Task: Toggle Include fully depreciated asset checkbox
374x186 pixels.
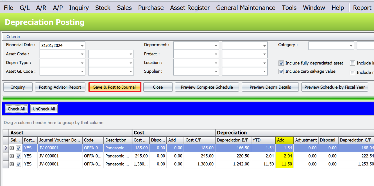Action: [x=281, y=63]
